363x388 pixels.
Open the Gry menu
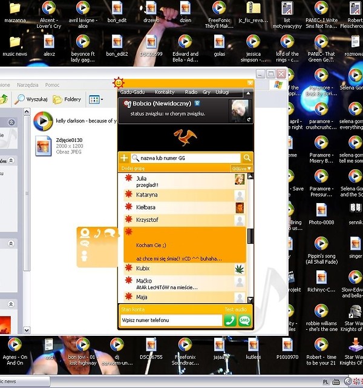point(206,92)
